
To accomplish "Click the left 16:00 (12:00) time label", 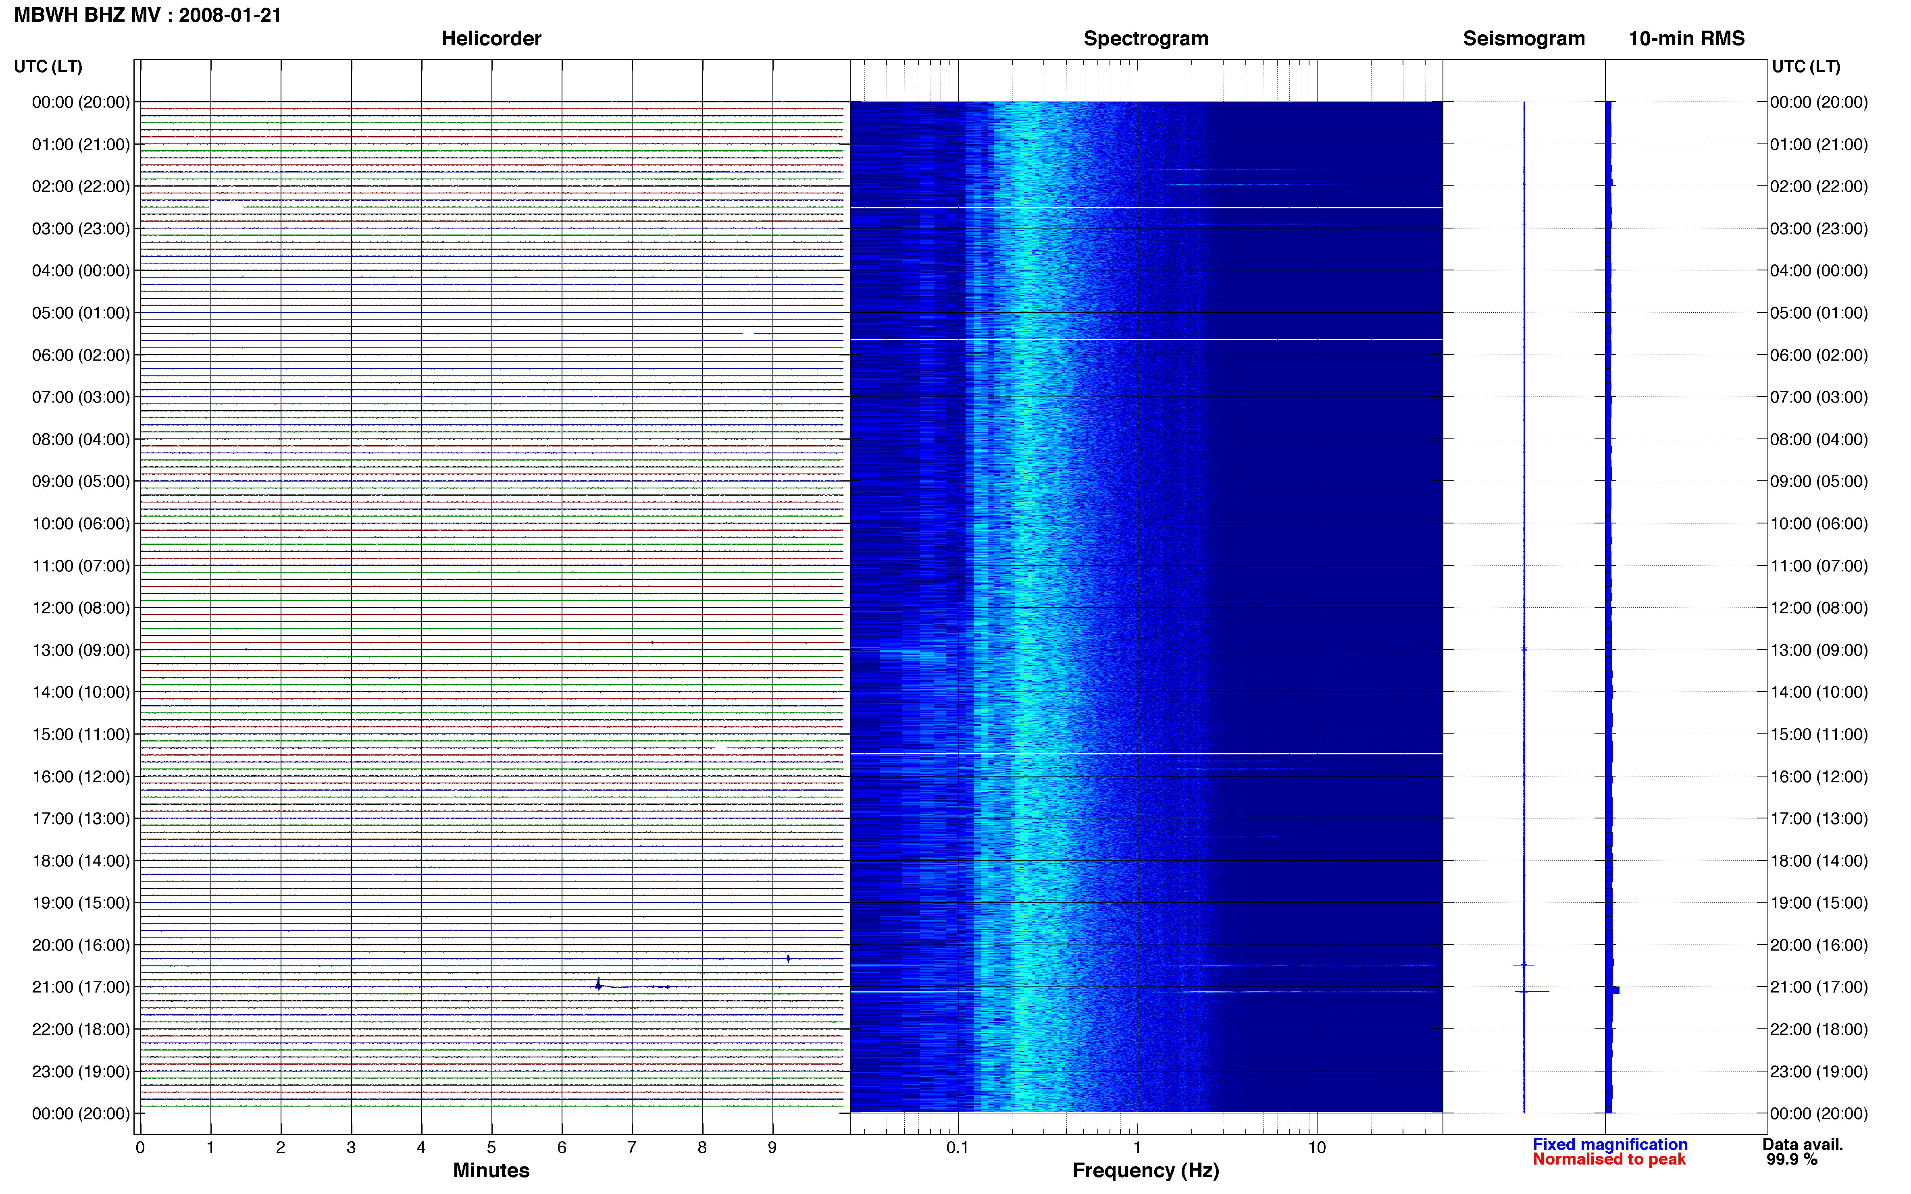I will point(81,777).
